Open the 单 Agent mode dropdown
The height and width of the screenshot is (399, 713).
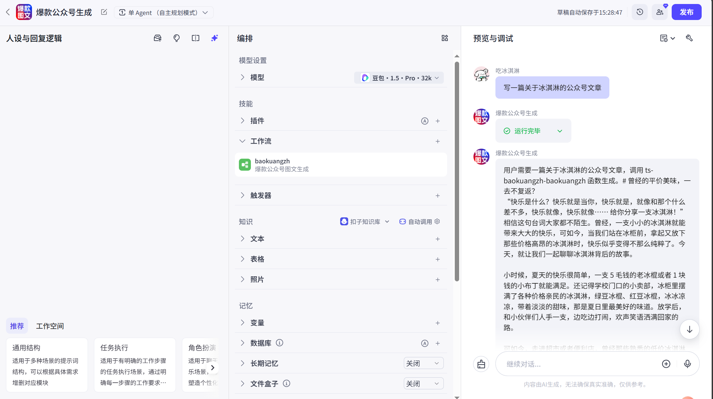coord(164,12)
